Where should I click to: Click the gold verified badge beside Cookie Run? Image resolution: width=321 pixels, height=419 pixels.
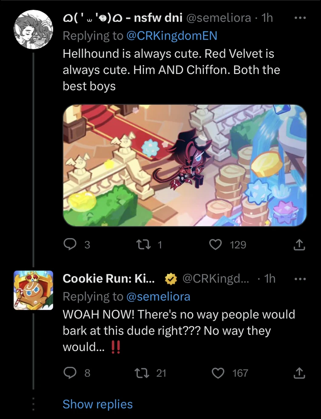point(170,278)
